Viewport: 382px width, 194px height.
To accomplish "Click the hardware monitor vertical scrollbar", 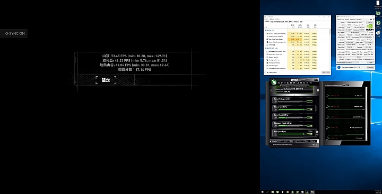I will (366, 114).
